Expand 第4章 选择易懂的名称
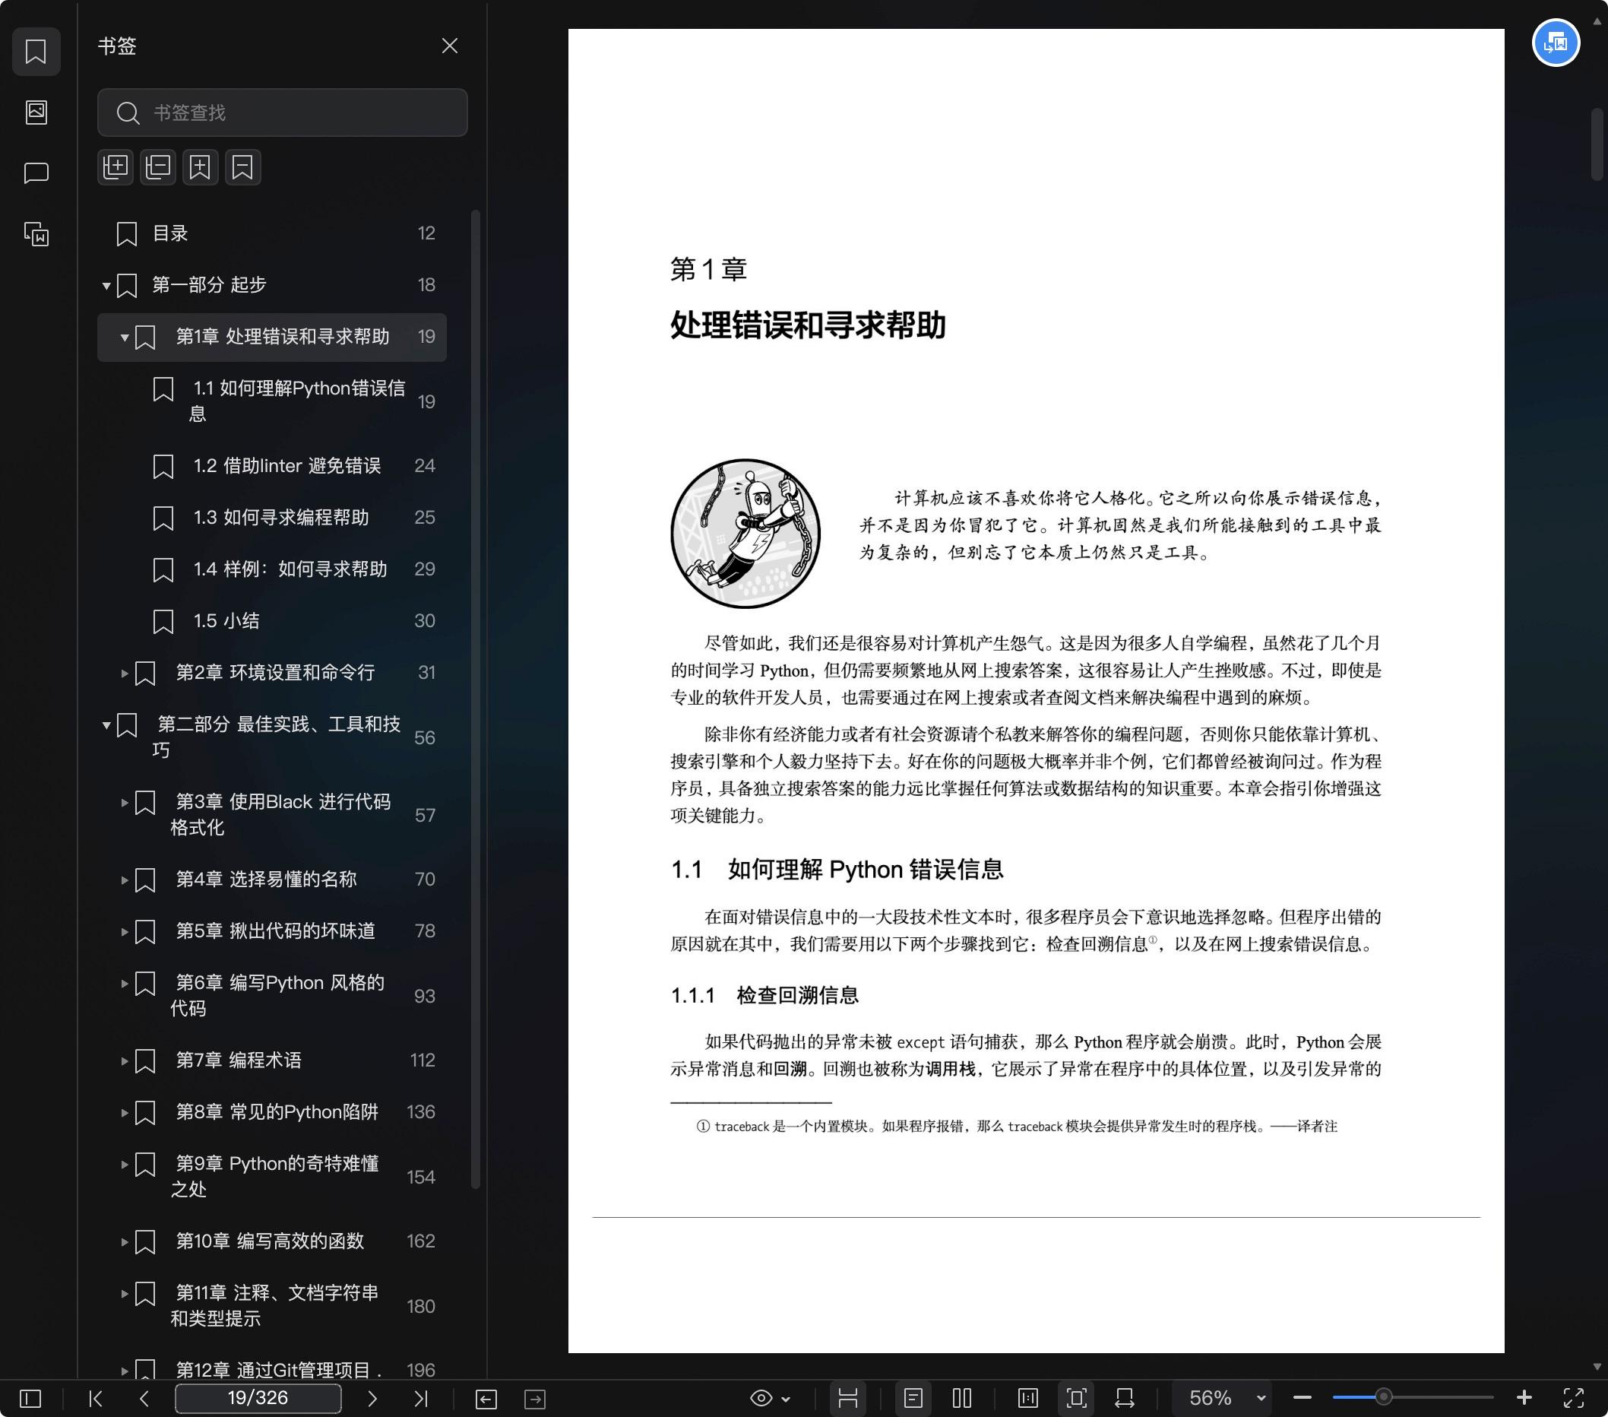 pyautogui.click(x=125, y=880)
